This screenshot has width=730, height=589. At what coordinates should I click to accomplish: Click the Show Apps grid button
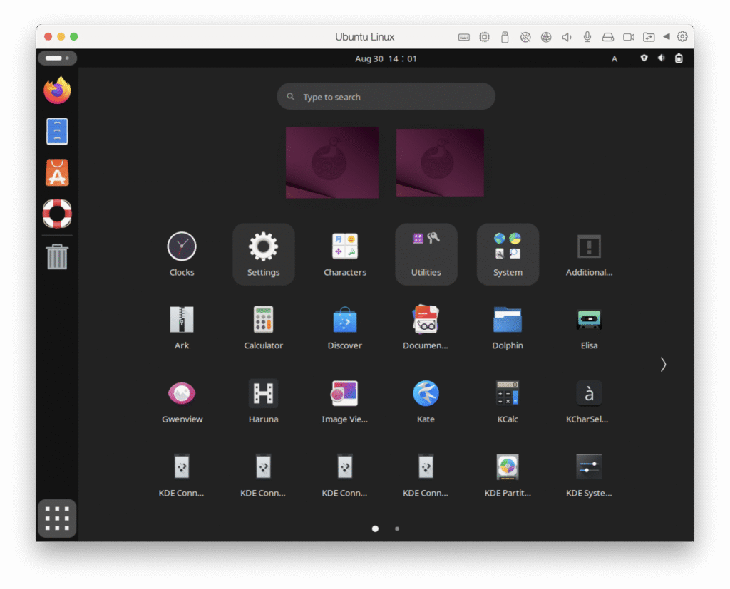57,518
